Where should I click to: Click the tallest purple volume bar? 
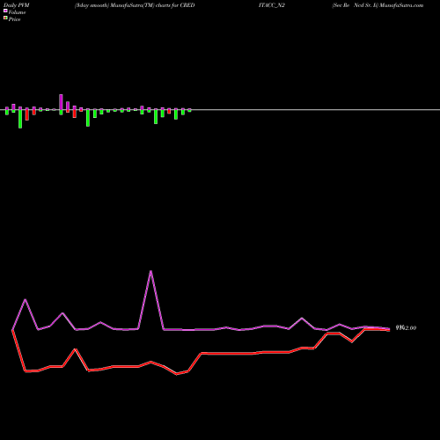[61, 102]
